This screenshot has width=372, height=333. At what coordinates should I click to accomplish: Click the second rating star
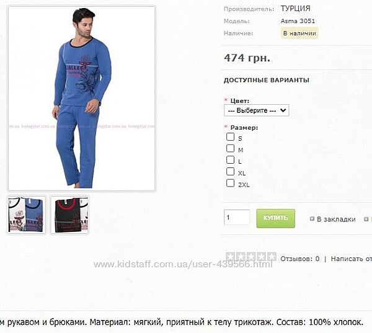pyautogui.click(x=241, y=257)
